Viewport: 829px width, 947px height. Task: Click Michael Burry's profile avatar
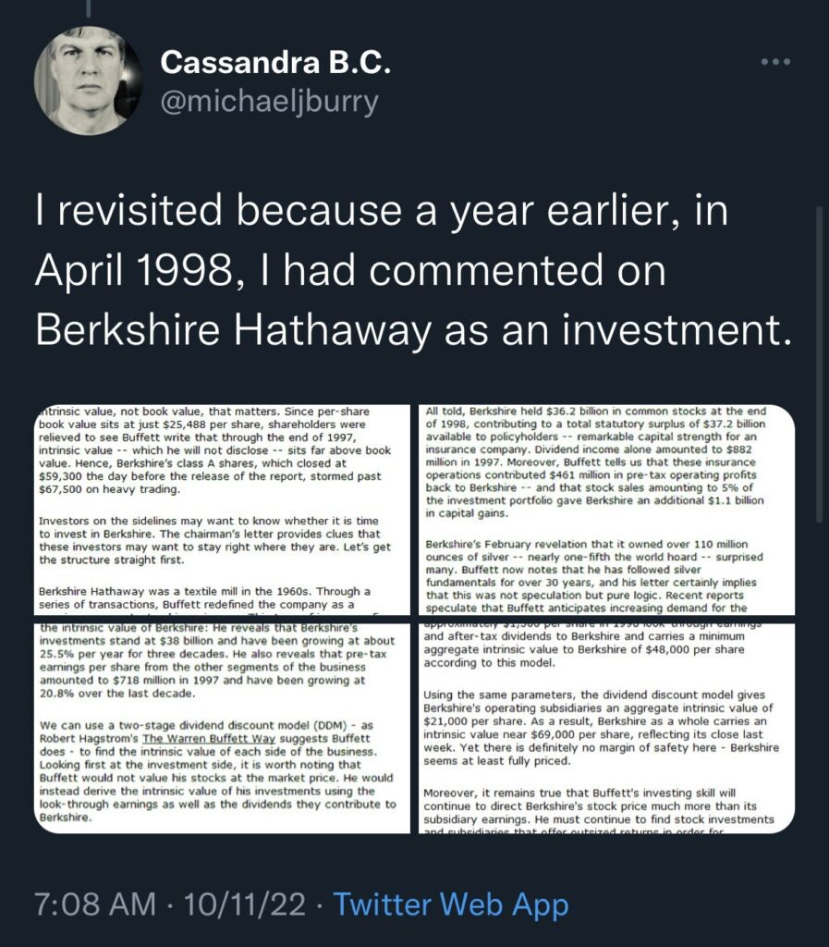pyautogui.click(x=89, y=81)
